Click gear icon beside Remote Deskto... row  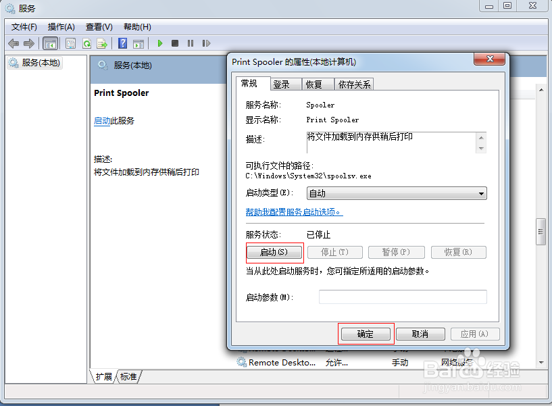tap(241, 362)
